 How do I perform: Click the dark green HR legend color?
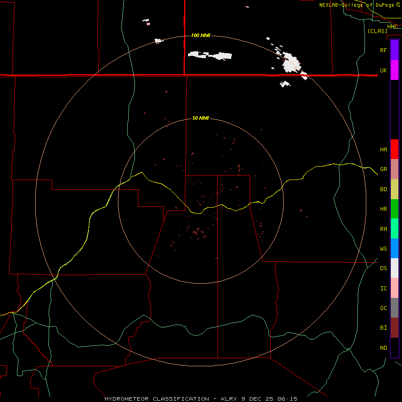point(394,209)
